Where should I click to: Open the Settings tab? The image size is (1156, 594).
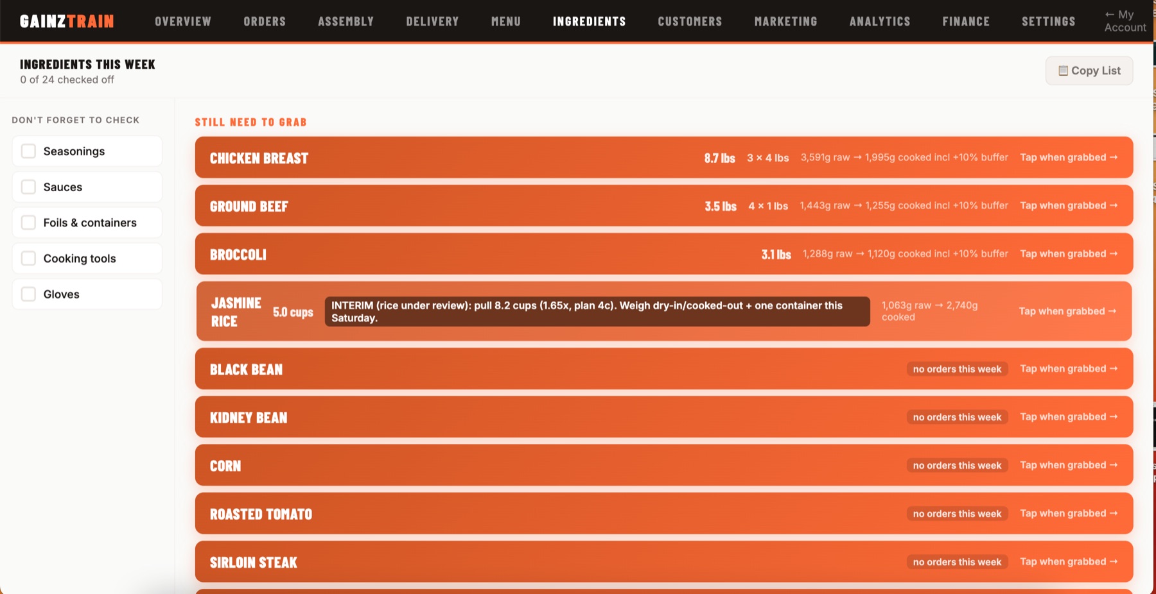pos(1048,21)
